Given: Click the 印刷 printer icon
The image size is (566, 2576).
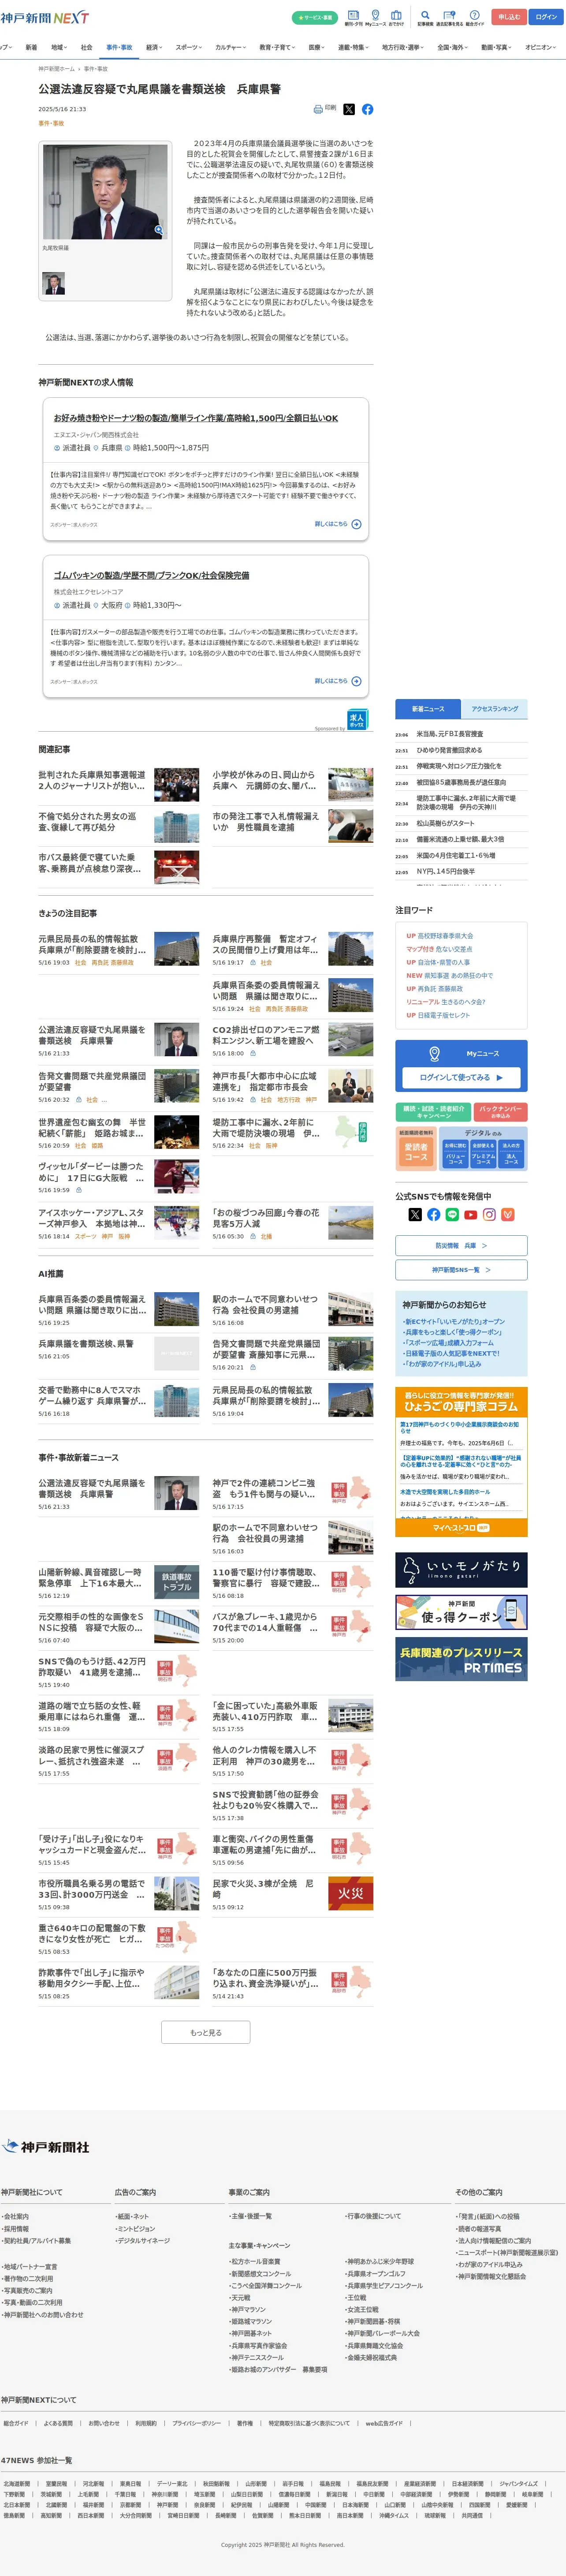Looking at the screenshot, I should tap(318, 109).
